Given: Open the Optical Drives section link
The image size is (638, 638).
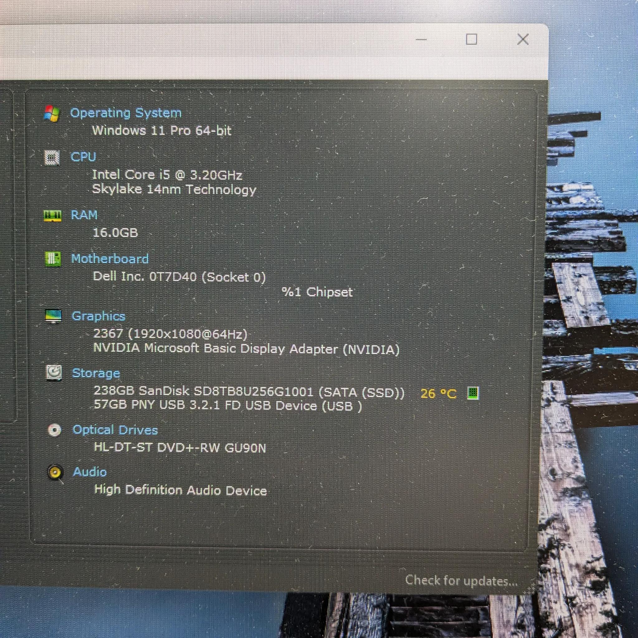Looking at the screenshot, I should (x=115, y=430).
